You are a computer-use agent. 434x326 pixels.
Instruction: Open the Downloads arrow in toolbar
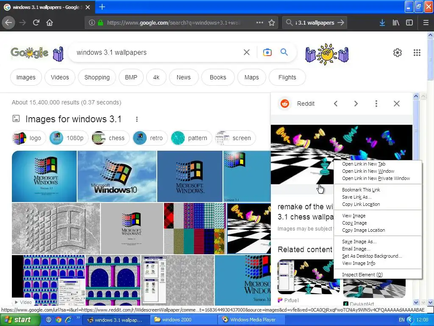382,22
